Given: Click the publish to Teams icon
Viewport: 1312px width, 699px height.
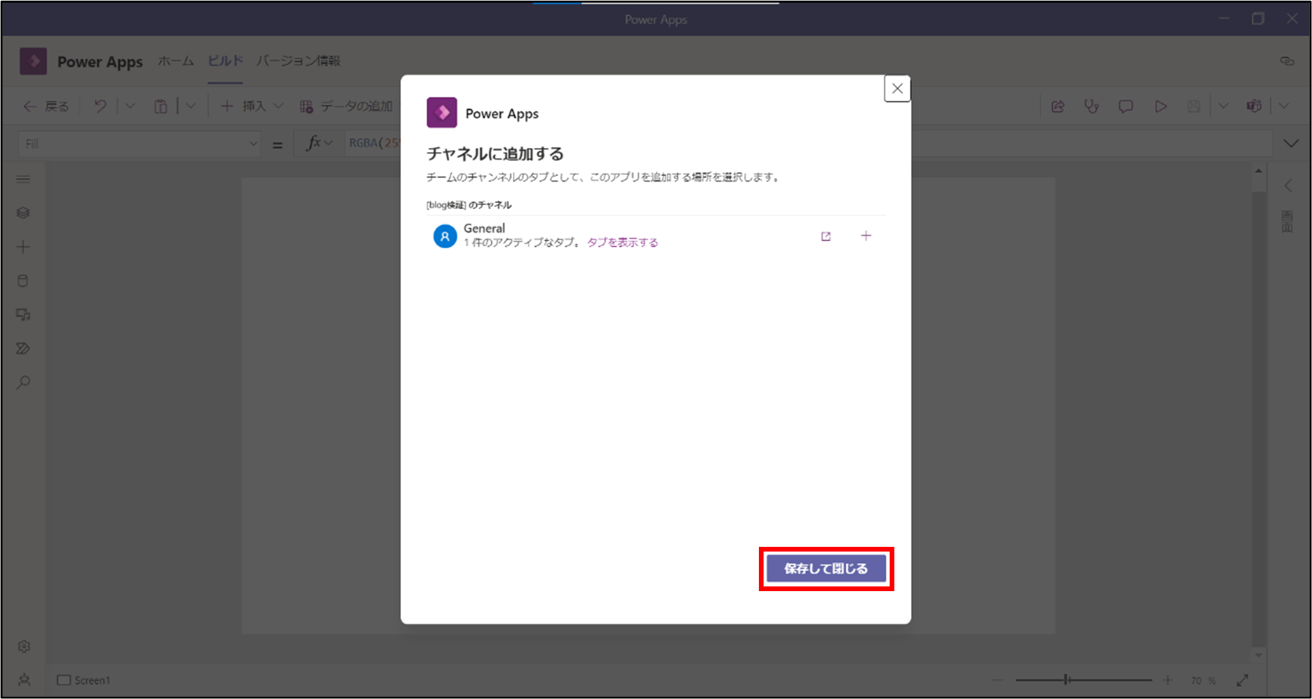Looking at the screenshot, I should (1254, 106).
